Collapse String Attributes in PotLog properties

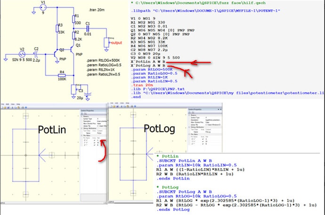tap(189, 127)
